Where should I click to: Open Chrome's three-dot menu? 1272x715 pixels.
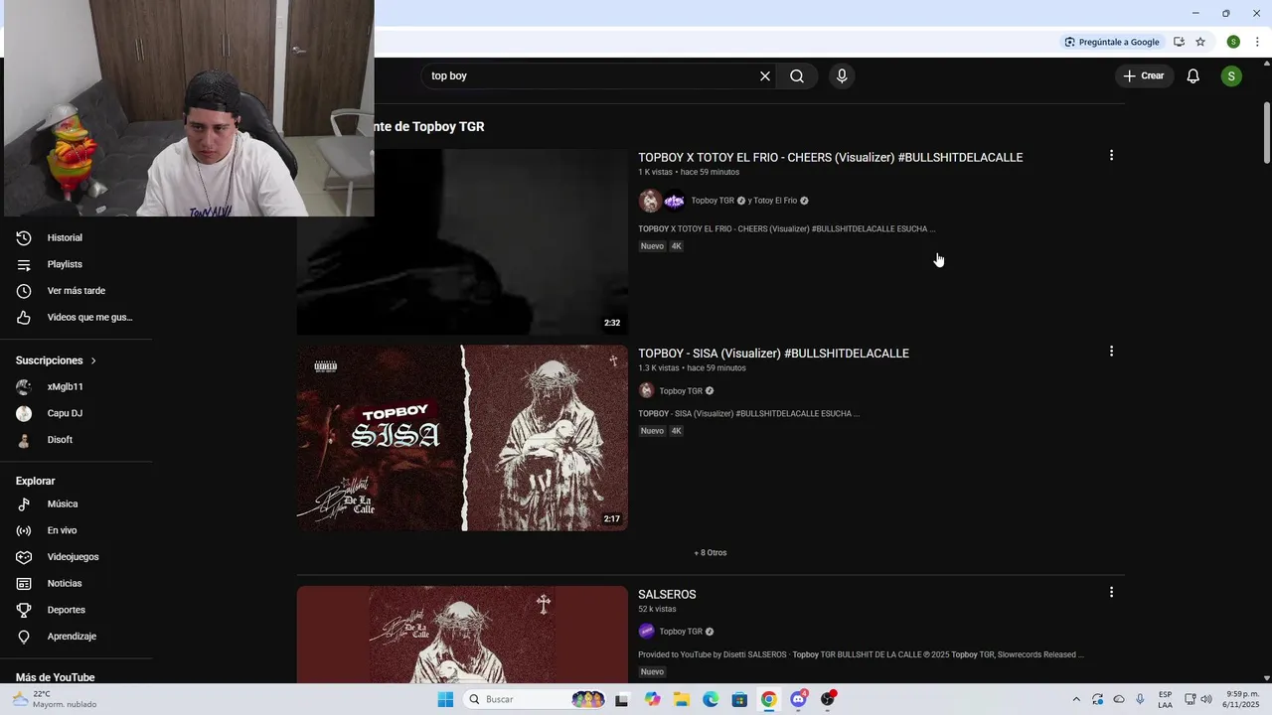coord(1257,42)
